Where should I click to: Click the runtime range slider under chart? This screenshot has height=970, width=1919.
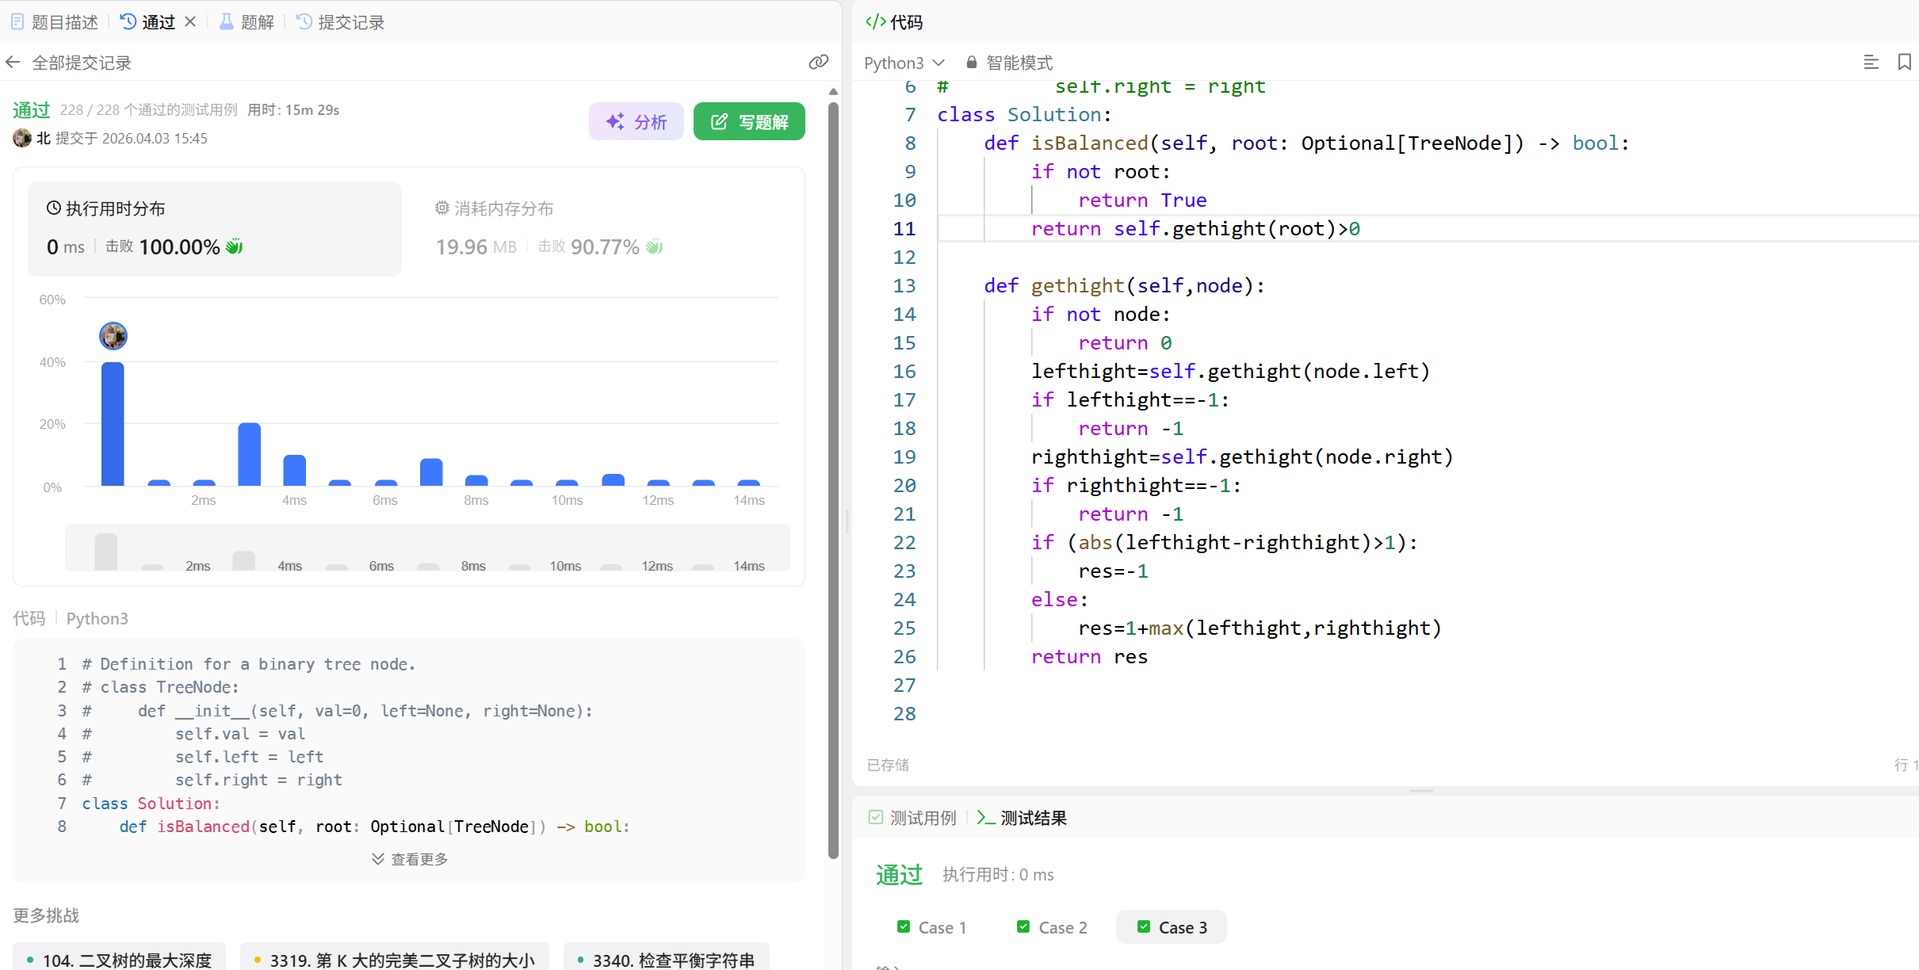[427, 548]
